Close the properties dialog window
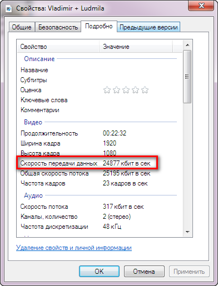The image size is (218, 286). pos(201,6)
